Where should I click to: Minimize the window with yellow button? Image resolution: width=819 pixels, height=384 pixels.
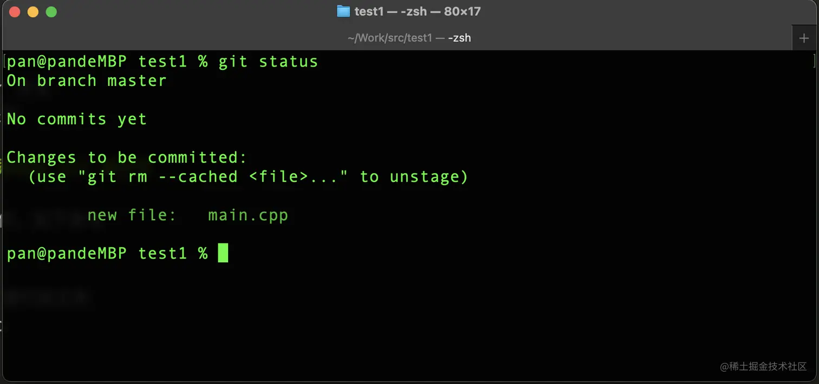[x=33, y=11]
